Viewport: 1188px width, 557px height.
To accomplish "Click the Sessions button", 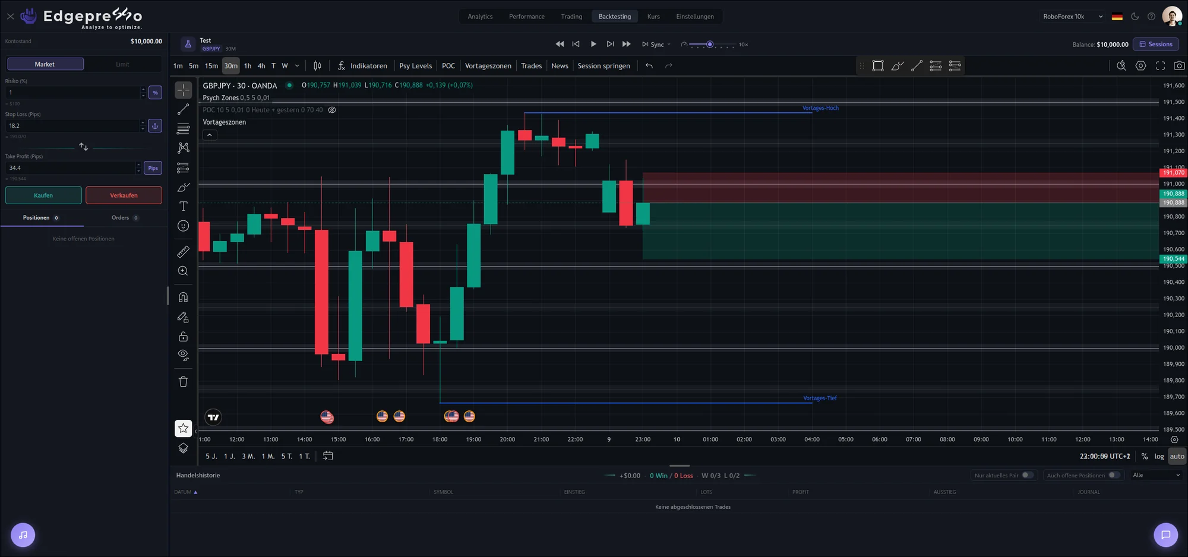I will click(x=1155, y=45).
